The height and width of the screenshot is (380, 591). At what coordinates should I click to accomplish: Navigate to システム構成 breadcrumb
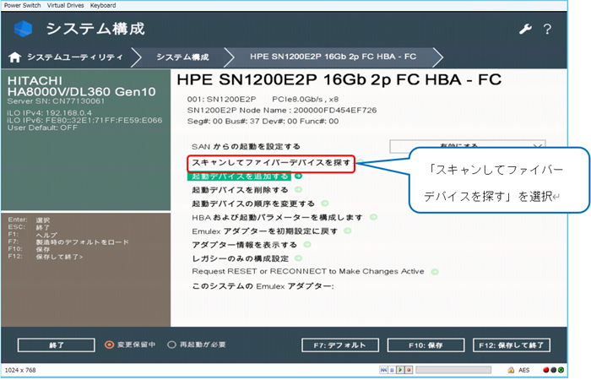point(182,57)
